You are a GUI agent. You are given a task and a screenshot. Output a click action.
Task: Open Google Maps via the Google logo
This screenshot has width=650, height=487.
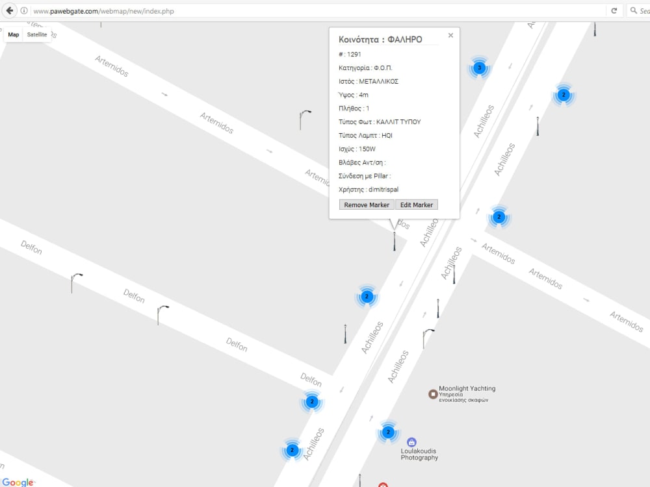pos(18,482)
